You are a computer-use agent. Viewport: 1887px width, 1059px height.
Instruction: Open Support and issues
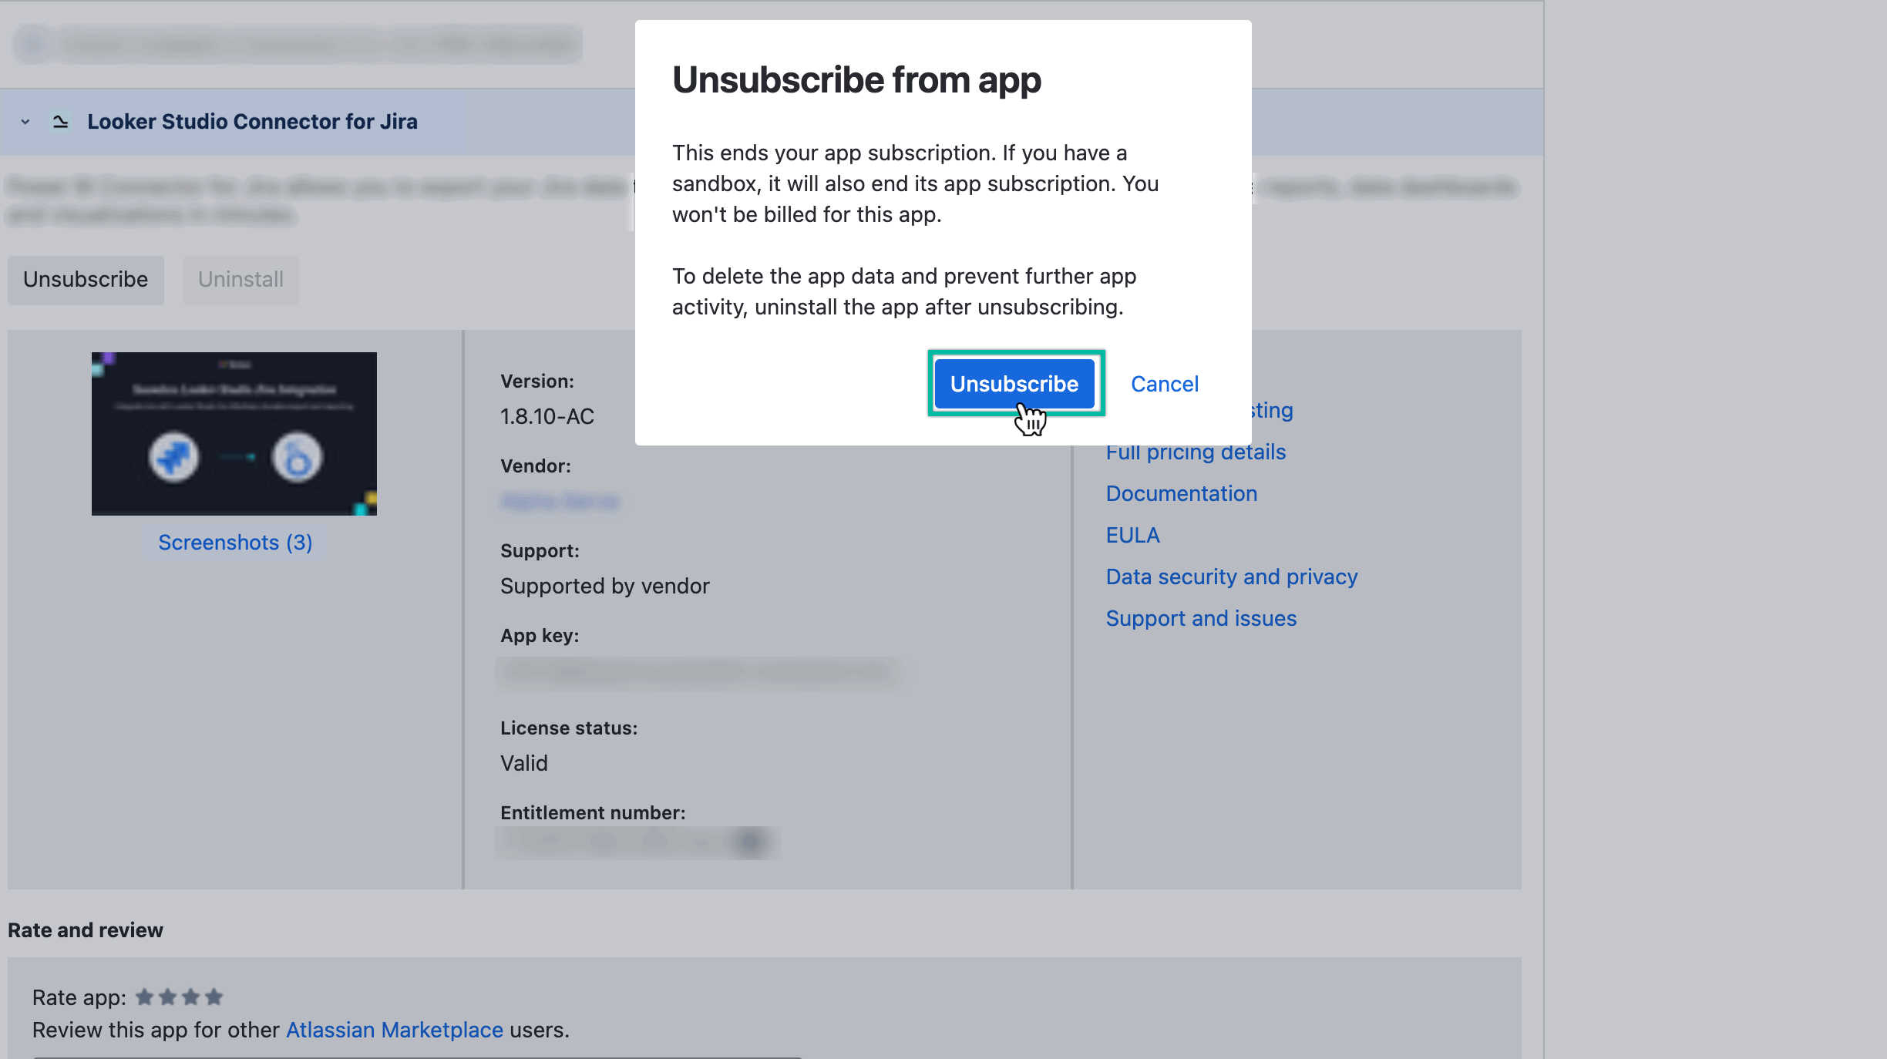[x=1201, y=617]
